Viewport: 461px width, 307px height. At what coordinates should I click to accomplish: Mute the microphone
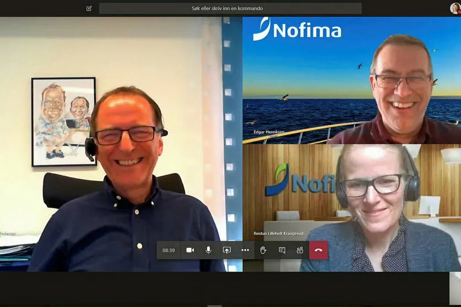pos(208,250)
